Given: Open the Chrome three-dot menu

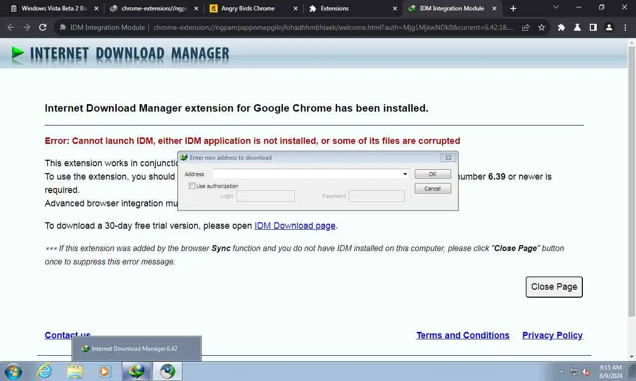Looking at the screenshot, I should pos(625,28).
